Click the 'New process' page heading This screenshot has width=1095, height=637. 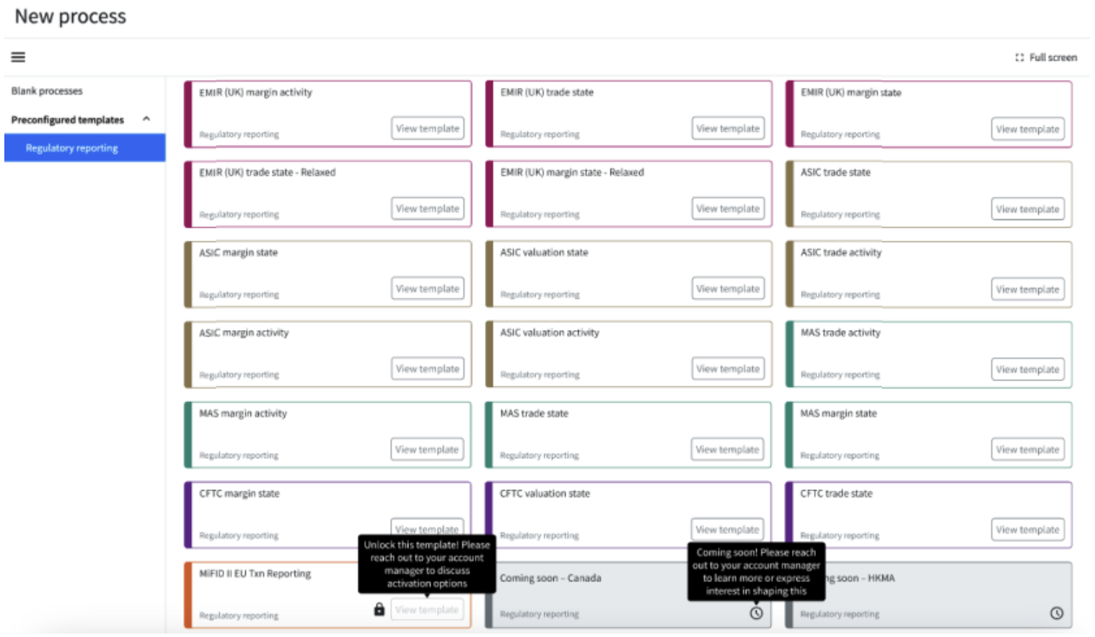(71, 17)
